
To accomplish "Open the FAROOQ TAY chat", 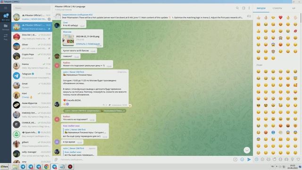I will (x=32, y=115).
